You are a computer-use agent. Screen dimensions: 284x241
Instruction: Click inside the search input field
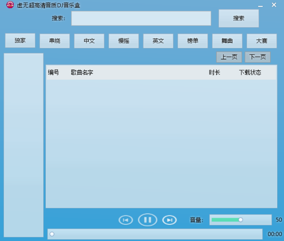click(x=141, y=18)
